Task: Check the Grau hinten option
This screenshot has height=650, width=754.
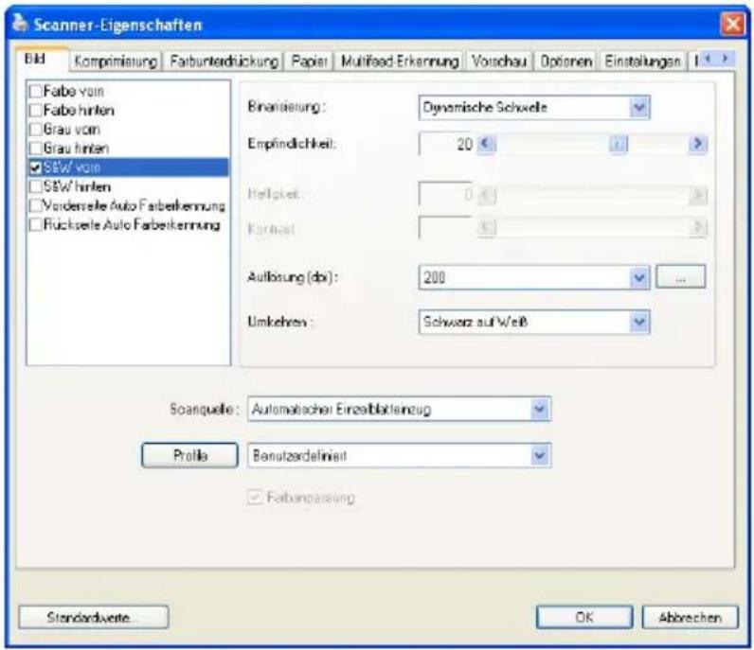Action: (36, 148)
